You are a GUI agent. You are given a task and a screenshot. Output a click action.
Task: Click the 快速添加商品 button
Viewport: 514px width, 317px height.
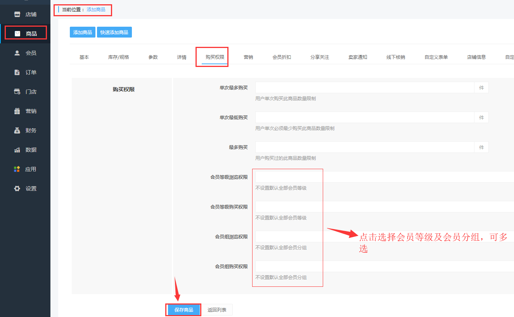114,32
